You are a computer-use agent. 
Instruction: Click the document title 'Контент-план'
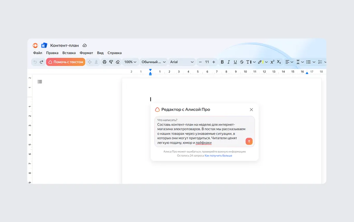point(64,45)
